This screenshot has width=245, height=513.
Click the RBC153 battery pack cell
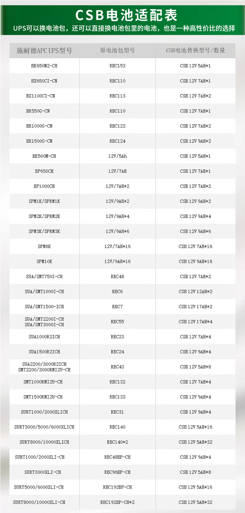coord(117,66)
